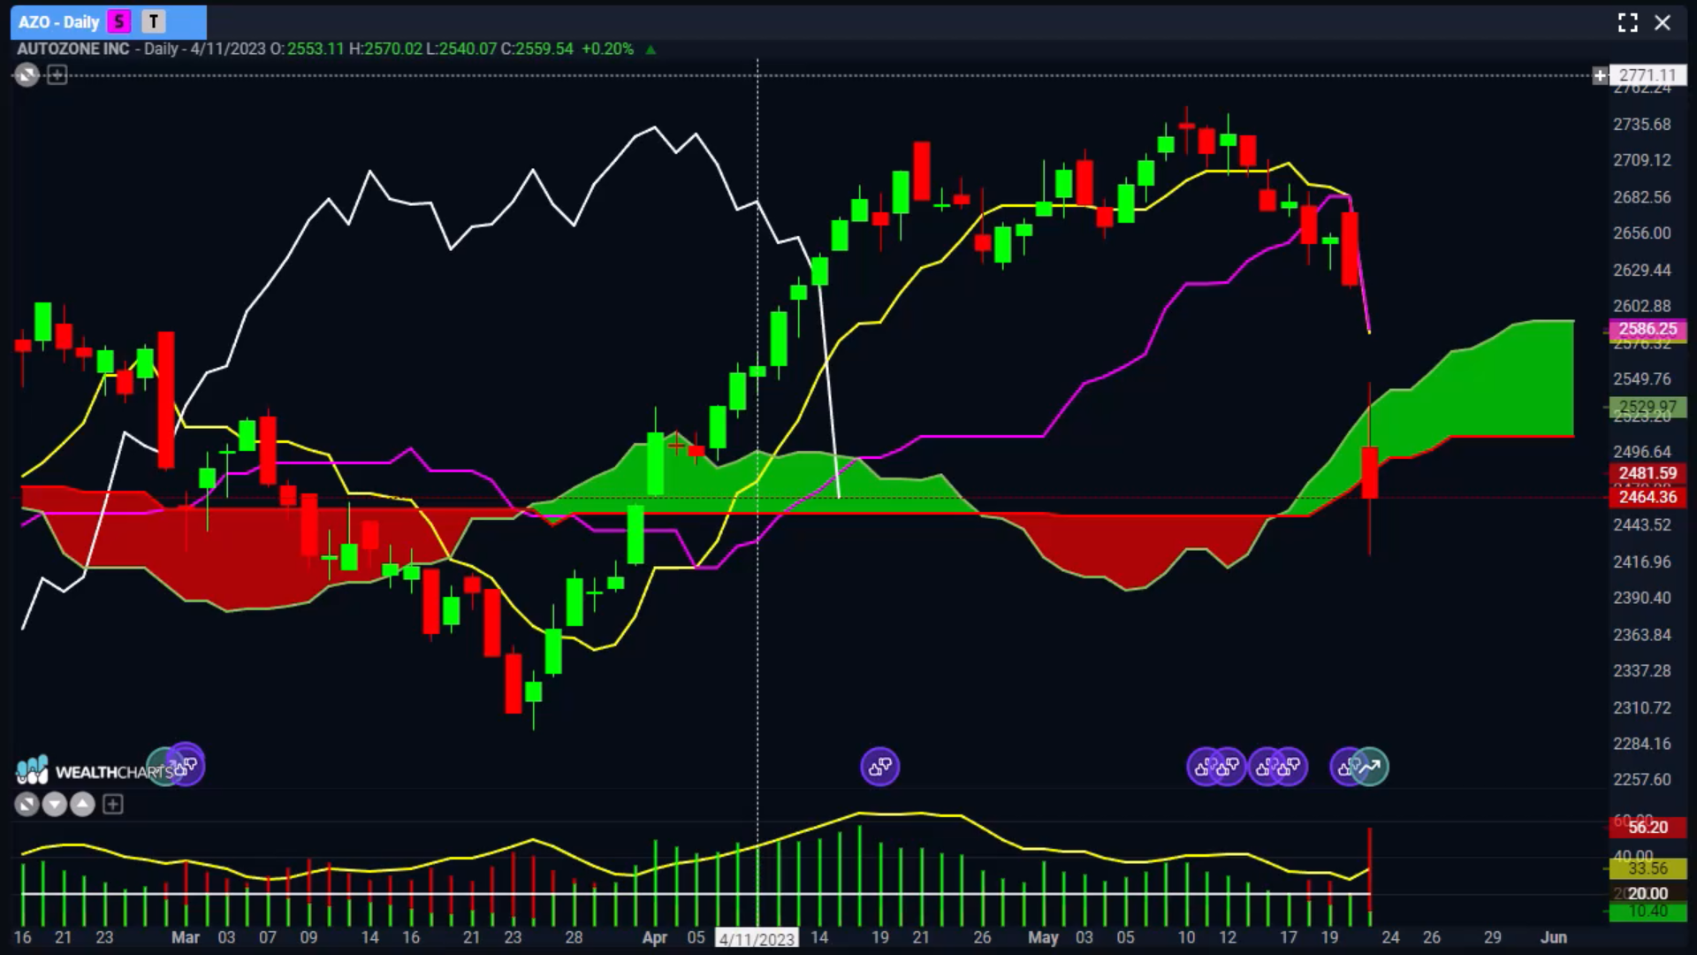
Task: Click the indicator pane resize arrows icon
Action: (27, 804)
